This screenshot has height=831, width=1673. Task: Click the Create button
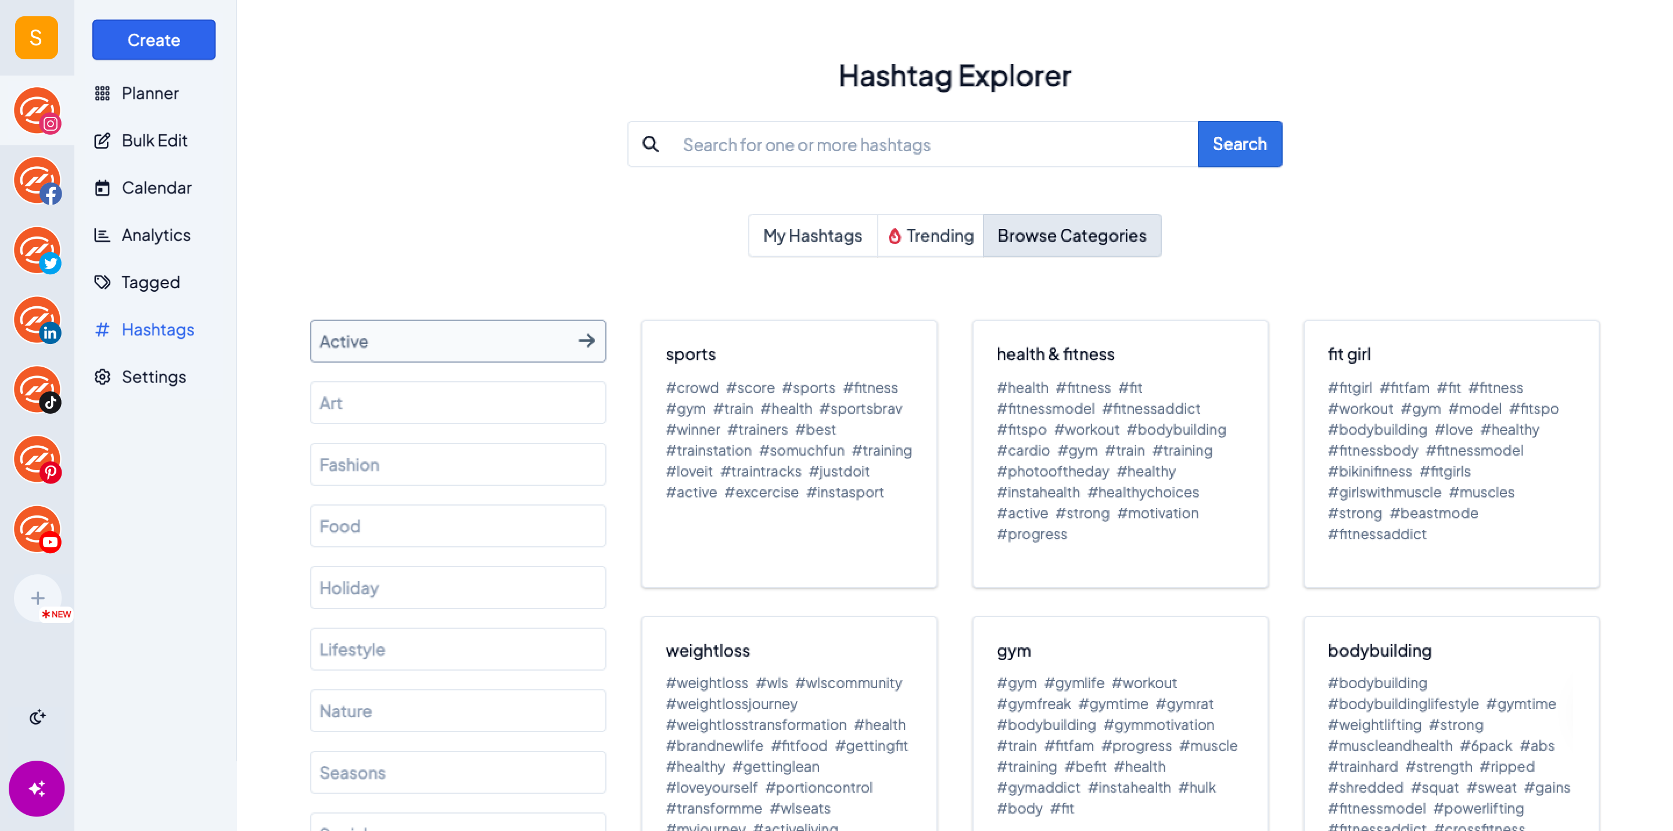(153, 40)
